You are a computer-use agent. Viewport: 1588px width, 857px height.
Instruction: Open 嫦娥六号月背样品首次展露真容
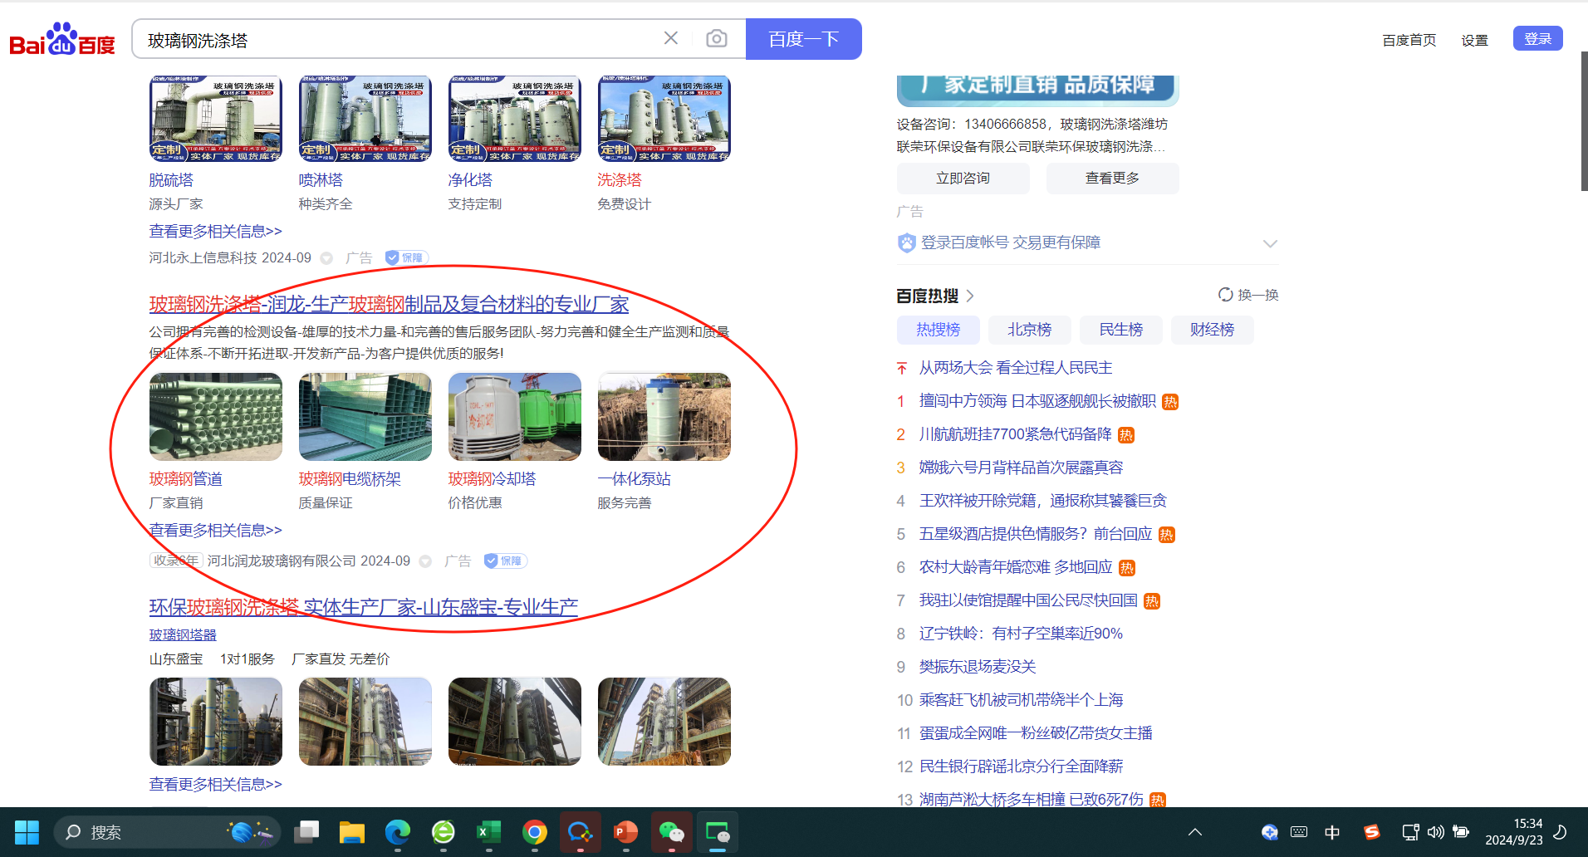[1021, 468]
